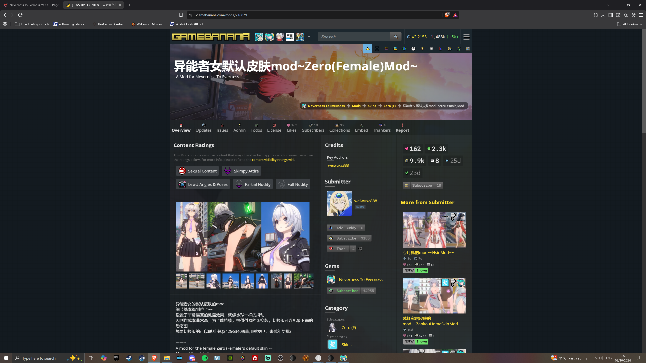Bookmark this page with the bookmark icon
646x363 pixels.
pyautogui.click(x=181, y=15)
